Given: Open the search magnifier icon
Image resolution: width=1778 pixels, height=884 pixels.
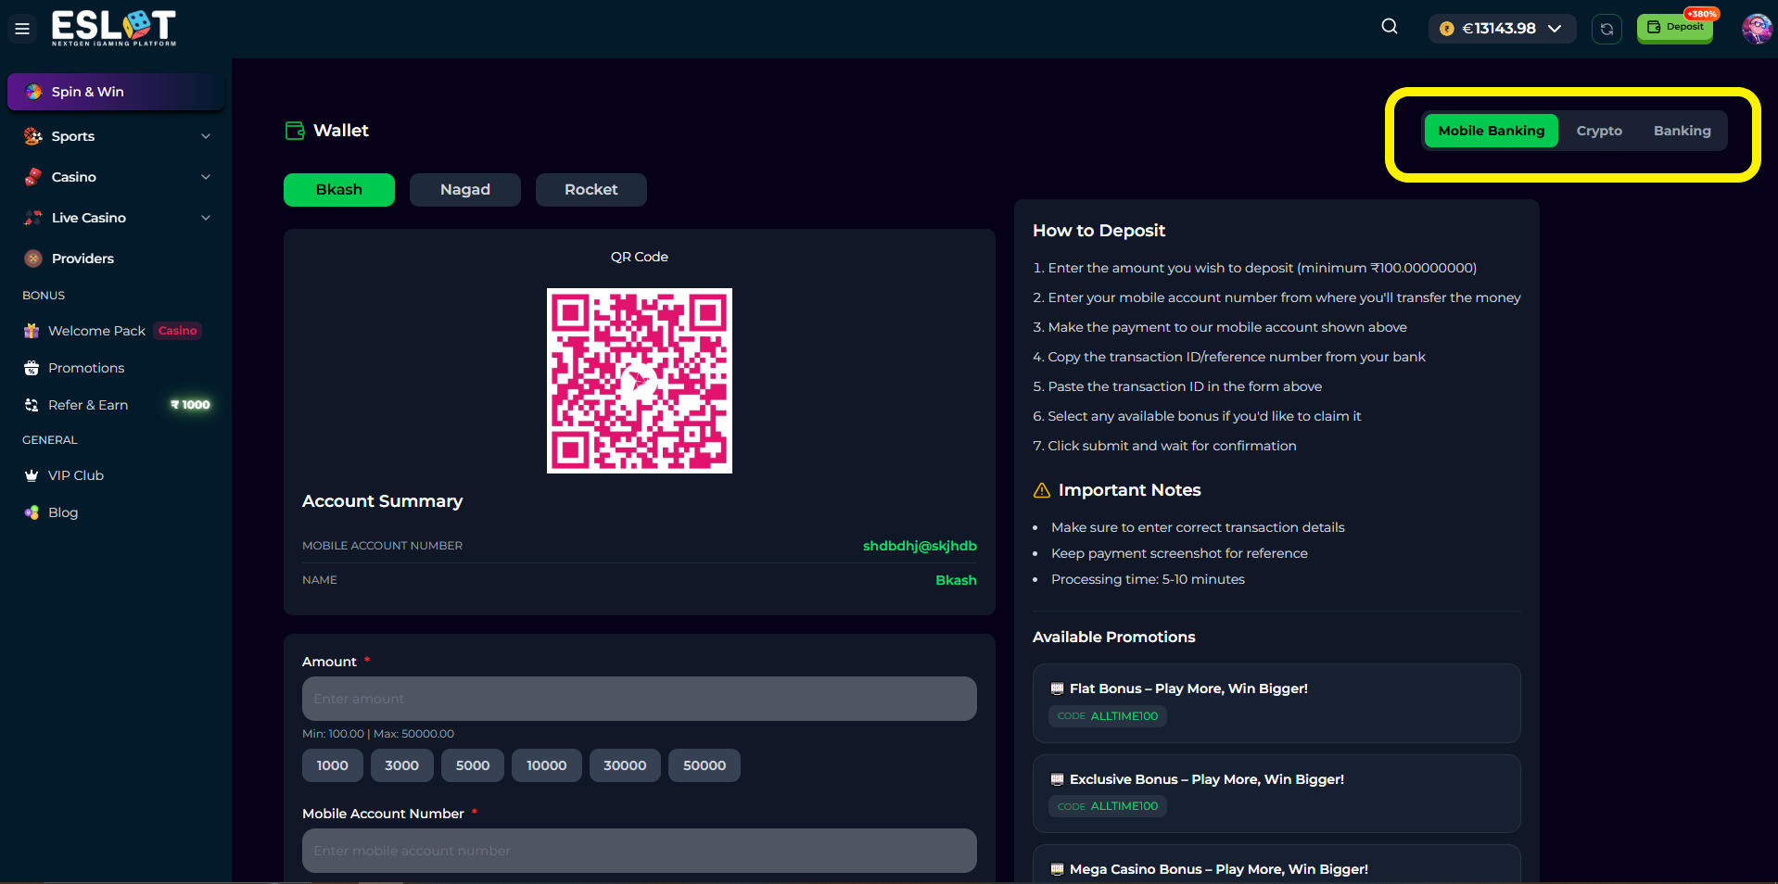Looking at the screenshot, I should tap(1390, 27).
